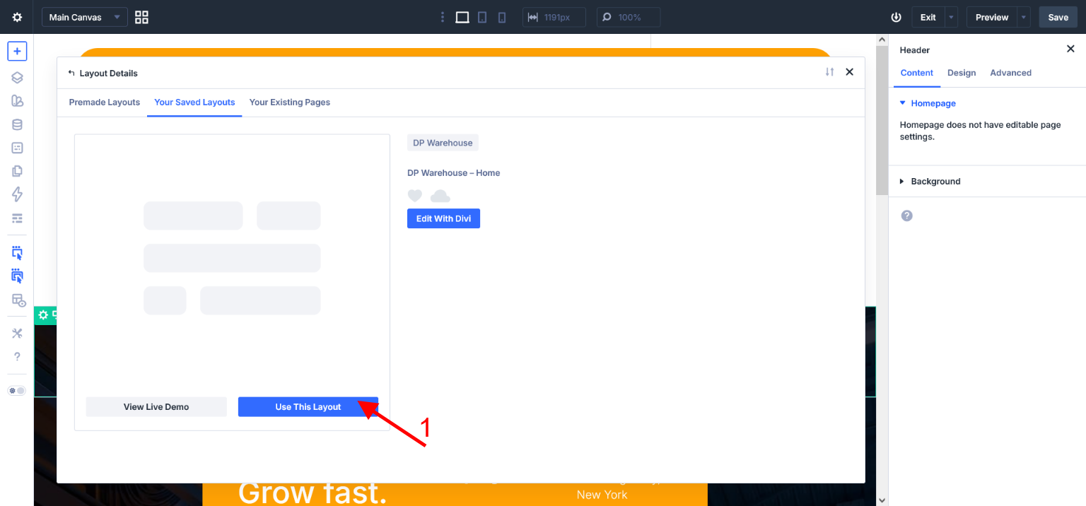Click the plus add element icon in sidebar
Image resolution: width=1086 pixels, height=506 pixels.
pyautogui.click(x=18, y=51)
